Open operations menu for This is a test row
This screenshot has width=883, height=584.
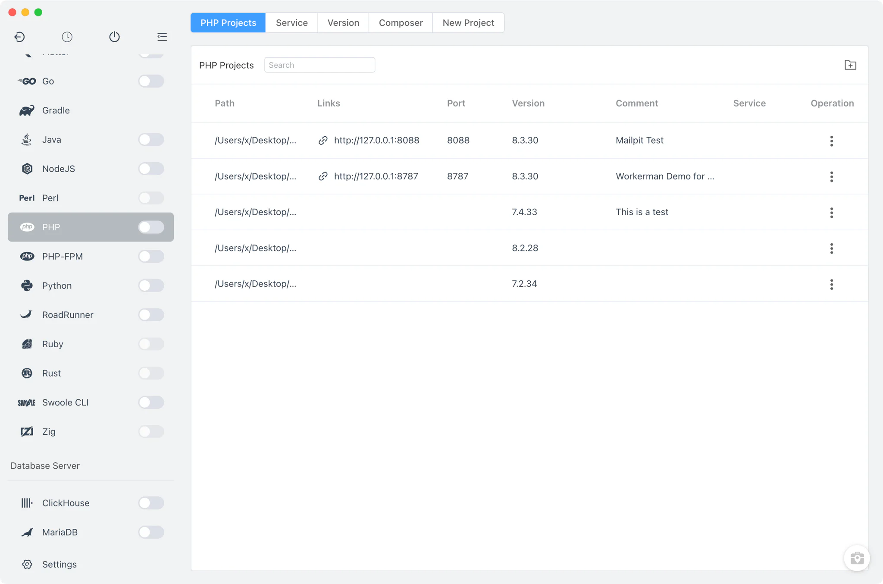point(832,213)
